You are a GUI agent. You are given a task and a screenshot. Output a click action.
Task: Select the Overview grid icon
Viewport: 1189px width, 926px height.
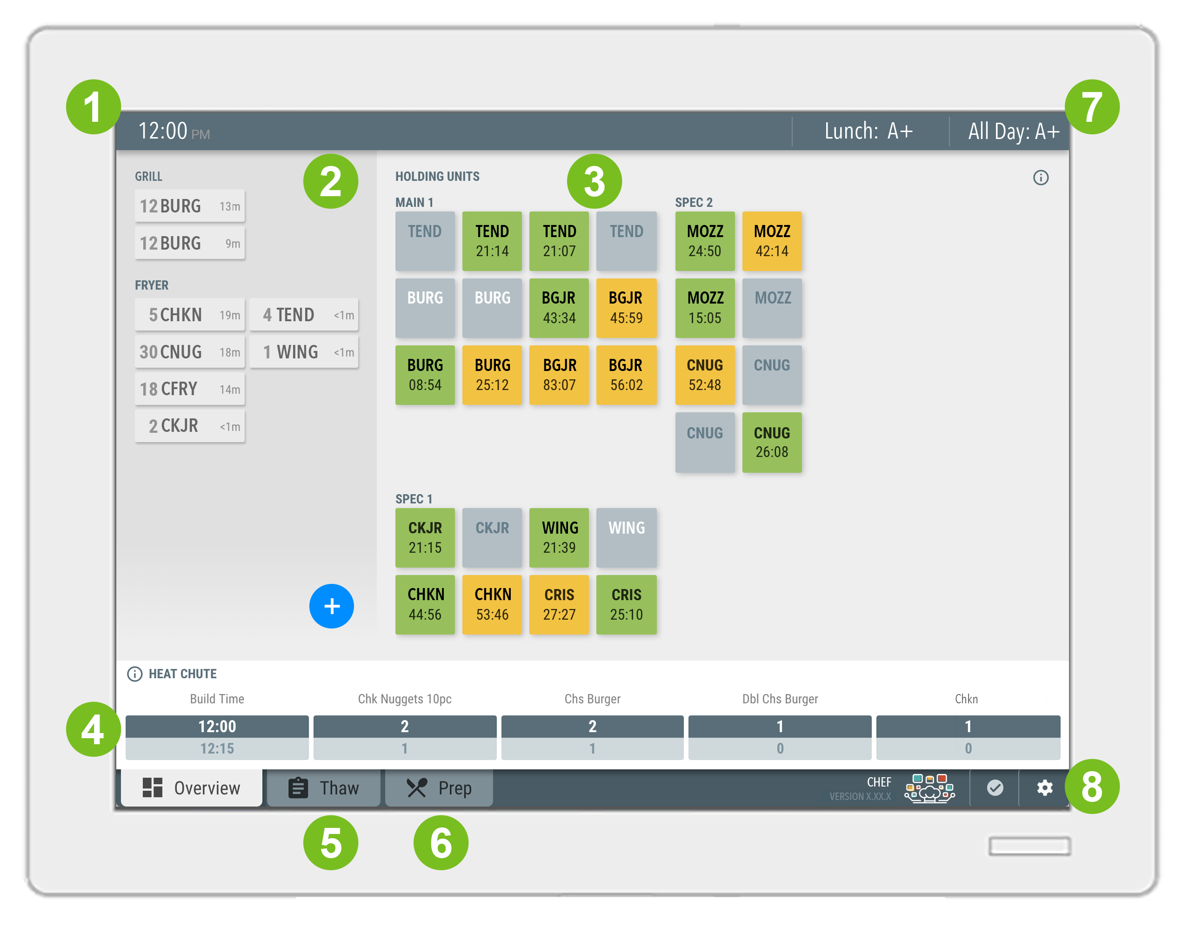pos(154,787)
